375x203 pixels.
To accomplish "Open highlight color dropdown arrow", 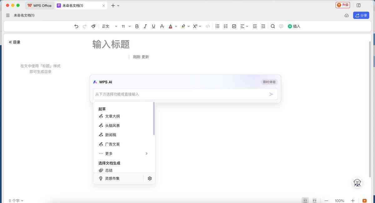I will (188, 26).
